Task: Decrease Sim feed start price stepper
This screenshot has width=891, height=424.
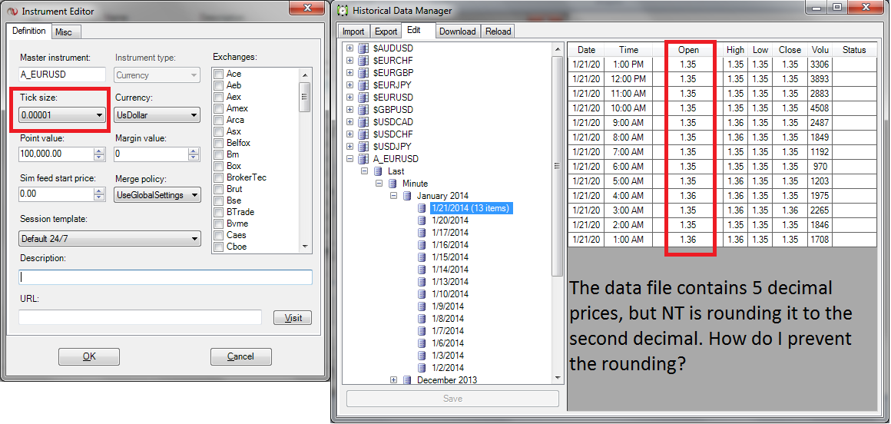Action: click(99, 197)
